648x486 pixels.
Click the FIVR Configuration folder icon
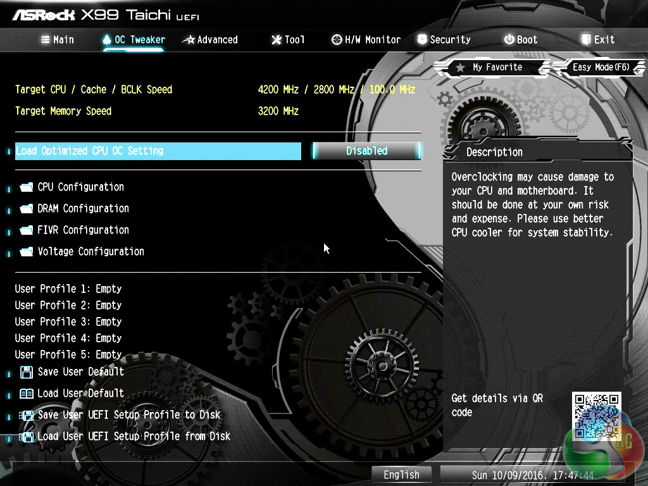(x=27, y=230)
